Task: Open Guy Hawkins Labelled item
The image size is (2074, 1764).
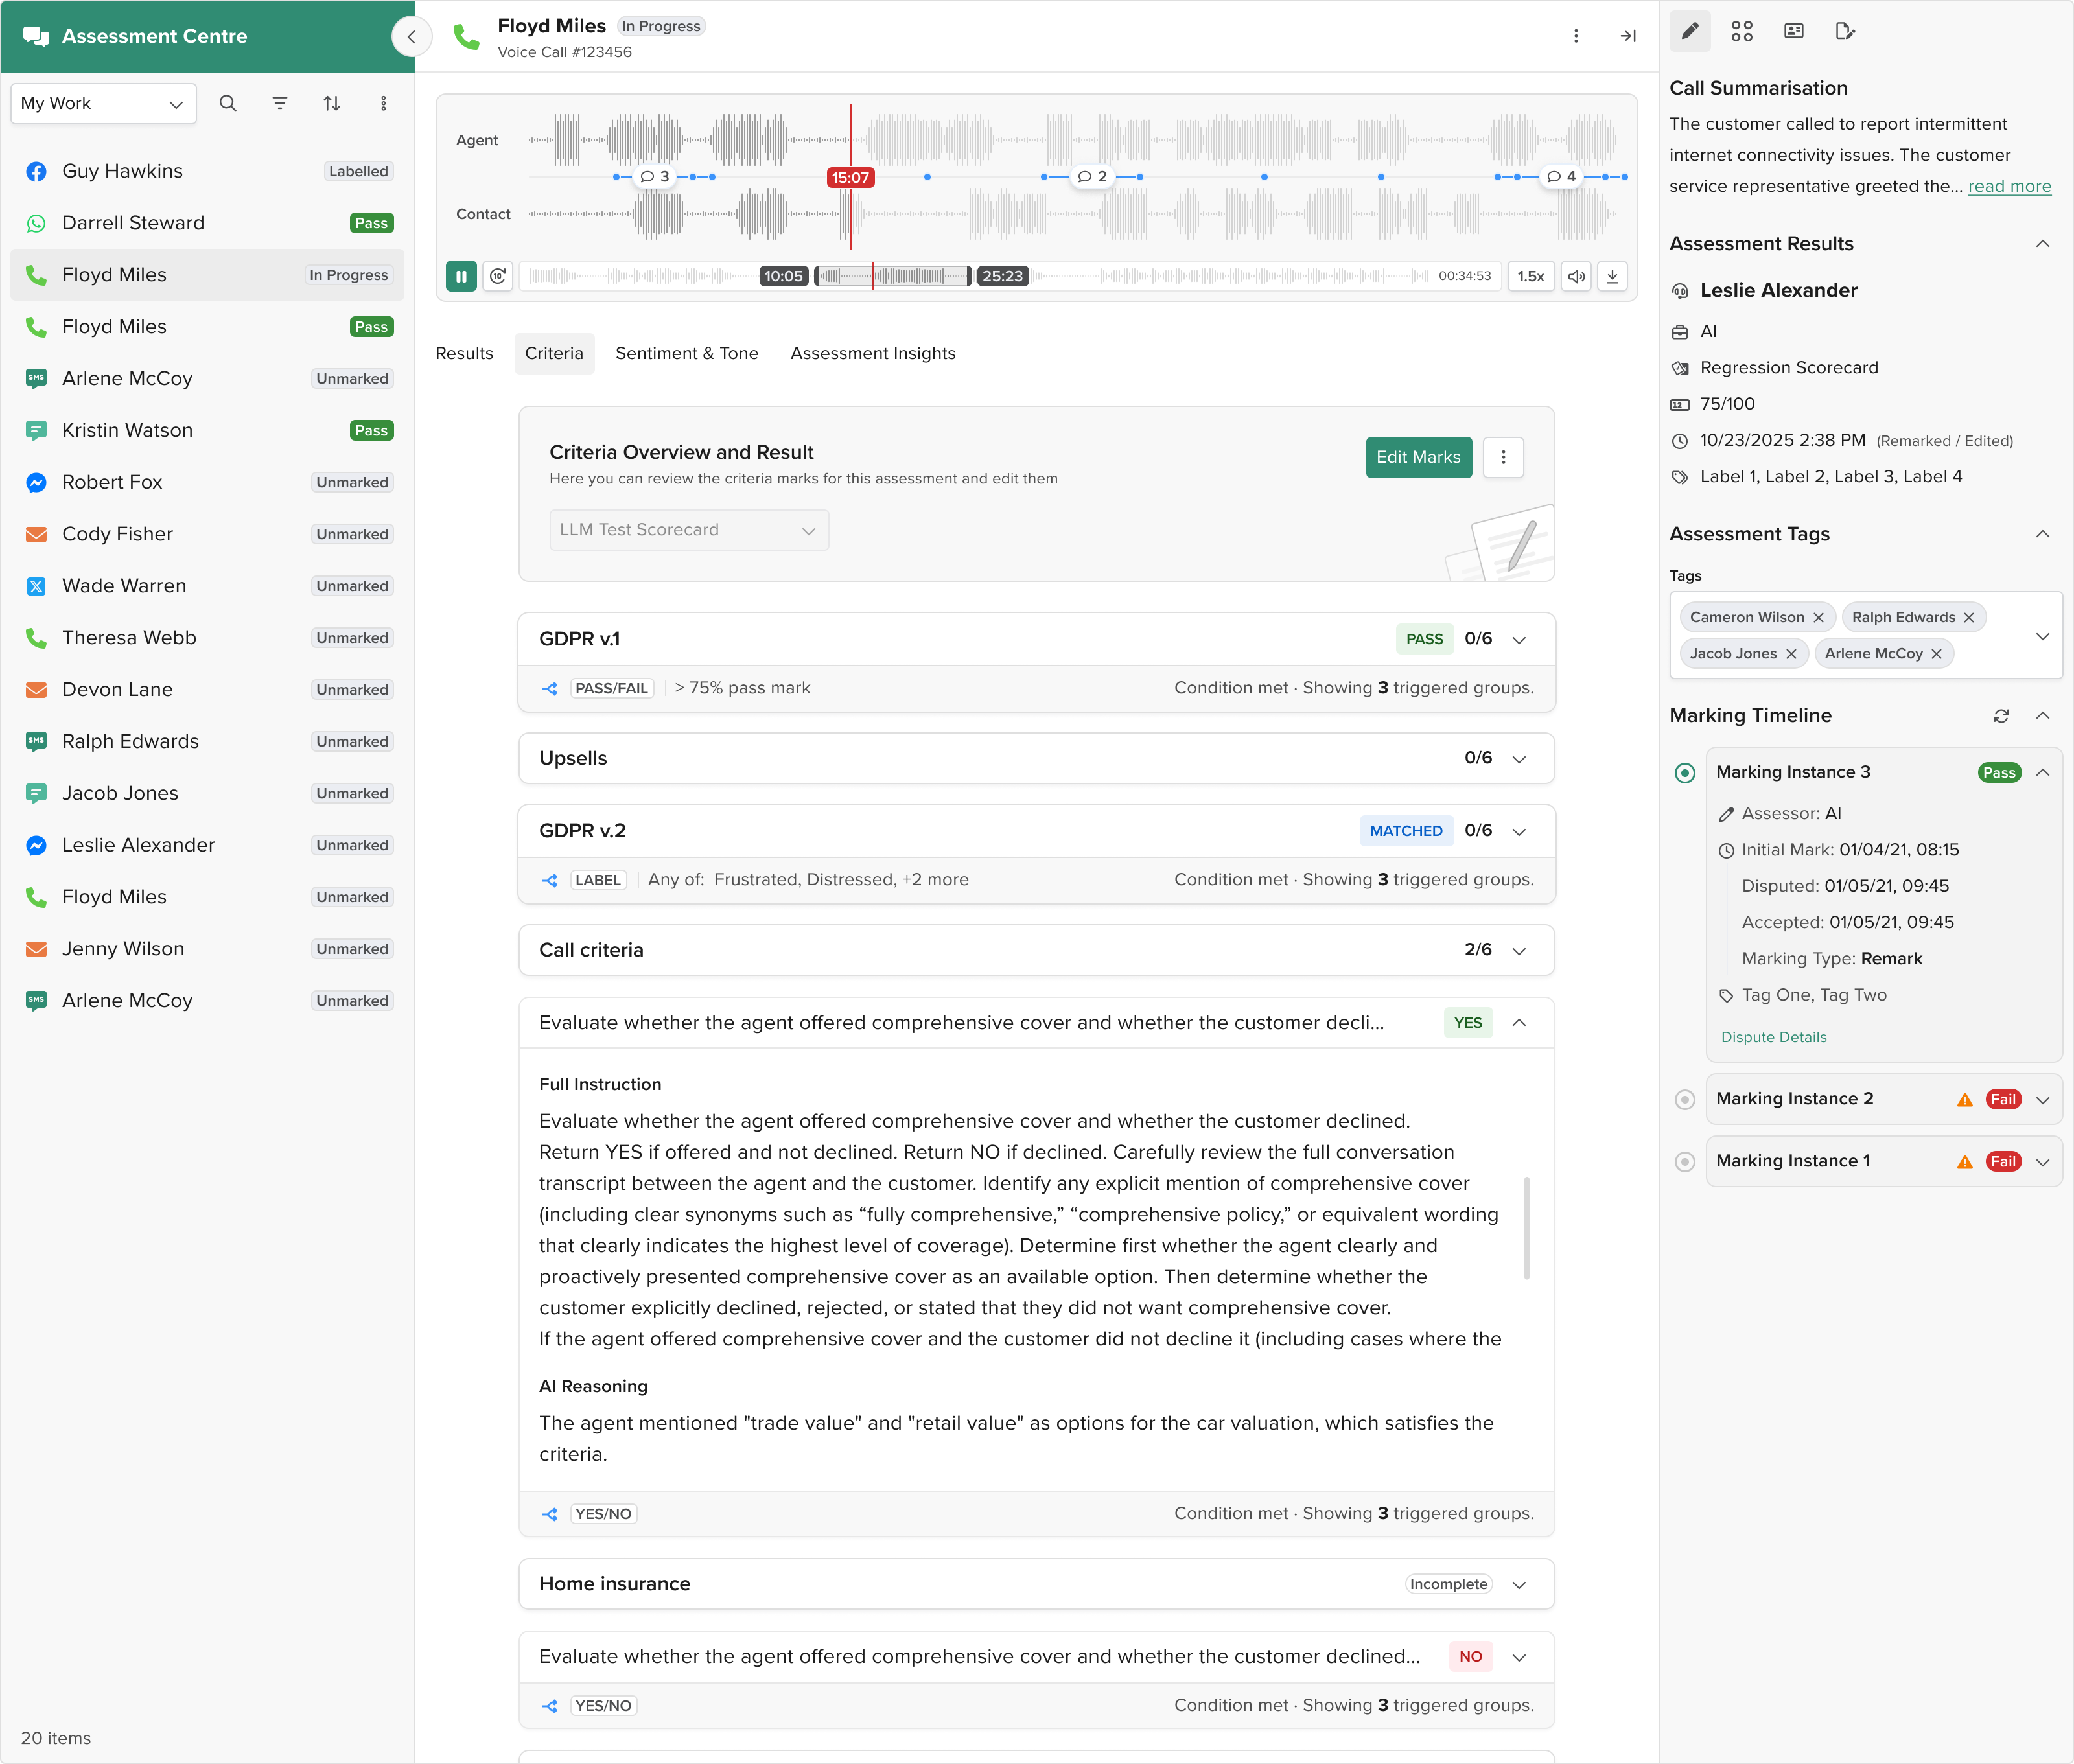Action: tap(207, 172)
